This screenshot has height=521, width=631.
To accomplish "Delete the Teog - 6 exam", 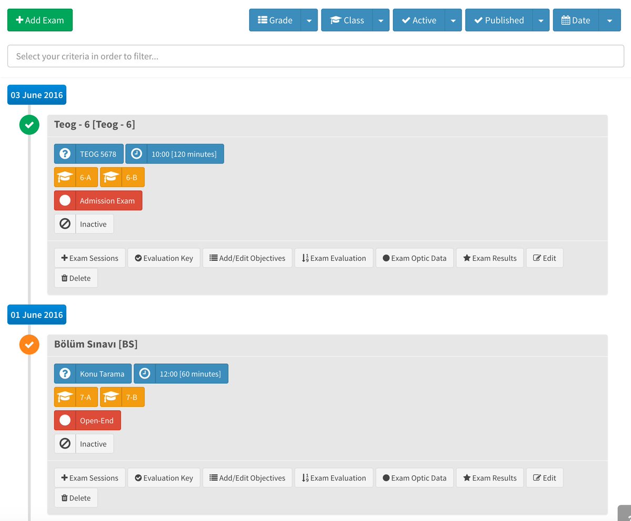I will point(76,278).
